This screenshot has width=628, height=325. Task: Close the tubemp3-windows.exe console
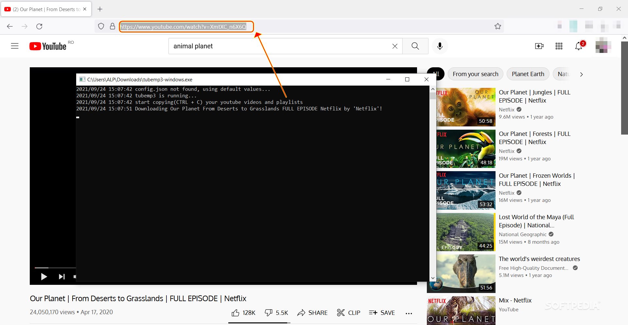[426, 79]
